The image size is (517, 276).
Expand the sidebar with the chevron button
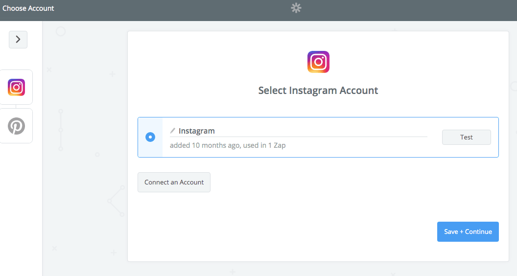click(x=18, y=40)
